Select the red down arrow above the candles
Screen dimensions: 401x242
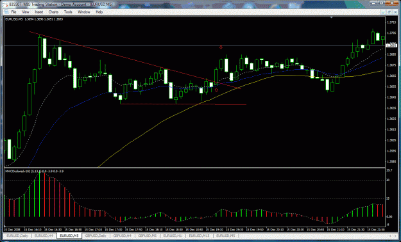(221, 47)
